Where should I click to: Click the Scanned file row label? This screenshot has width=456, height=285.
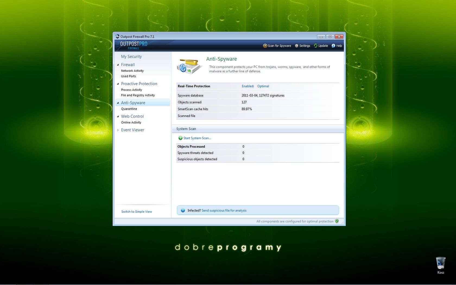pyautogui.click(x=186, y=116)
